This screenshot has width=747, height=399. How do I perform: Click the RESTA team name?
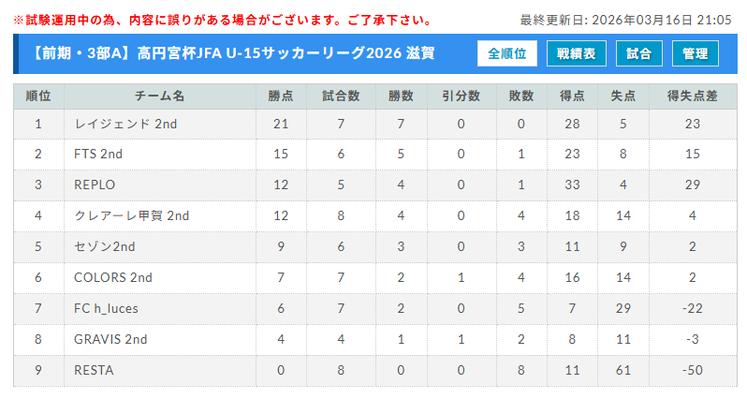coord(94,370)
